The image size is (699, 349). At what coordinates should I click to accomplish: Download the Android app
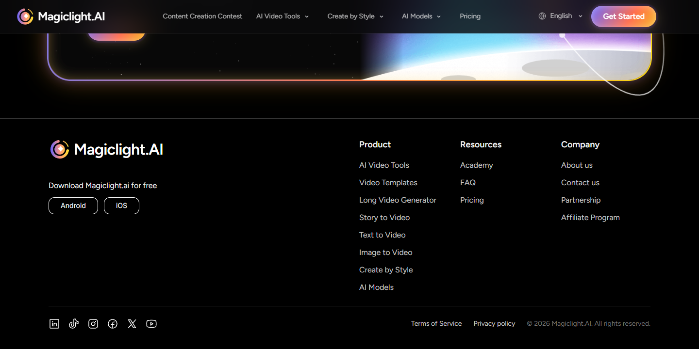point(73,206)
